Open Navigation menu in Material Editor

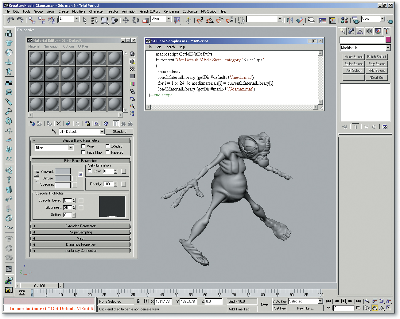pos(52,46)
